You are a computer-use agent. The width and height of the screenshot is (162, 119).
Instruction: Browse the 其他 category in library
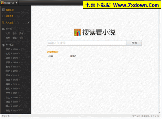13,111
